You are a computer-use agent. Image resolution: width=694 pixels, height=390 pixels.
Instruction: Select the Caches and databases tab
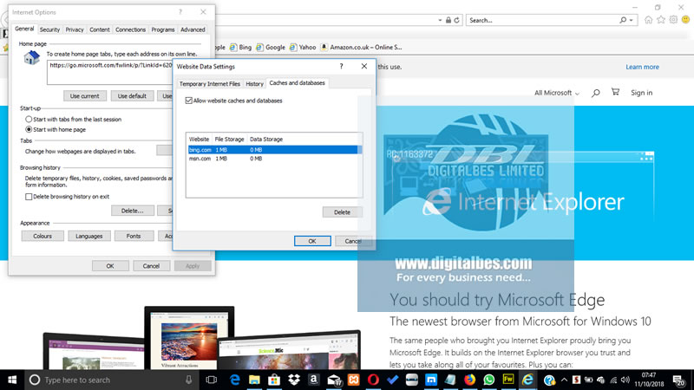click(x=297, y=82)
